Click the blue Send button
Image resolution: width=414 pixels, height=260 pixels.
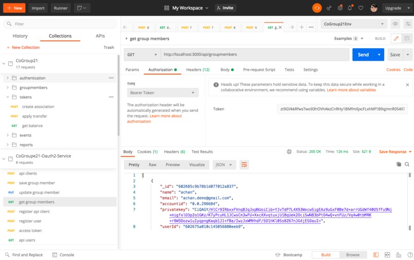pyautogui.click(x=363, y=54)
